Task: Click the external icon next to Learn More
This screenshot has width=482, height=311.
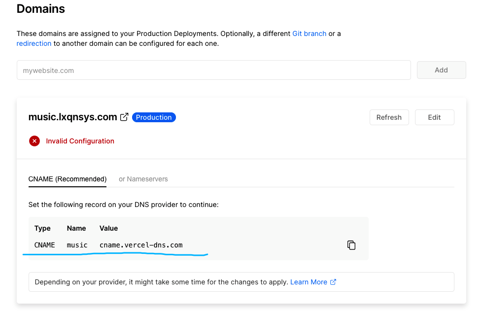Action: (x=333, y=282)
